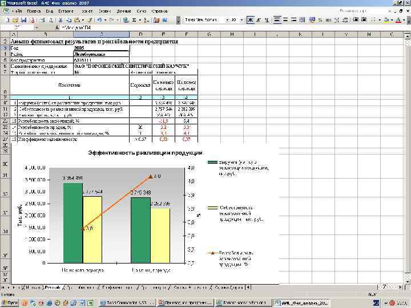
Task: Expand the Paste options arrow
Action: tap(83, 20)
